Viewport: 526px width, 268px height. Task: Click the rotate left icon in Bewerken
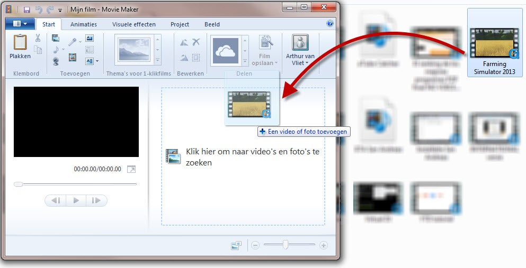(x=184, y=42)
